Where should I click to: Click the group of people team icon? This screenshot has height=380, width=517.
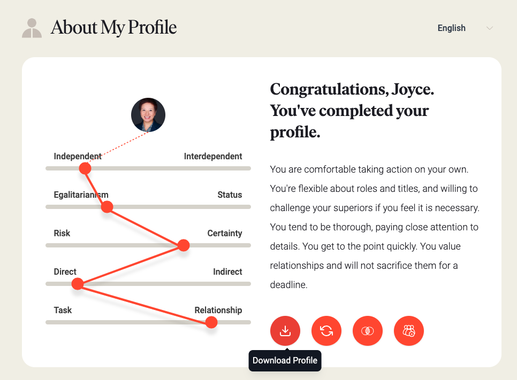click(409, 331)
